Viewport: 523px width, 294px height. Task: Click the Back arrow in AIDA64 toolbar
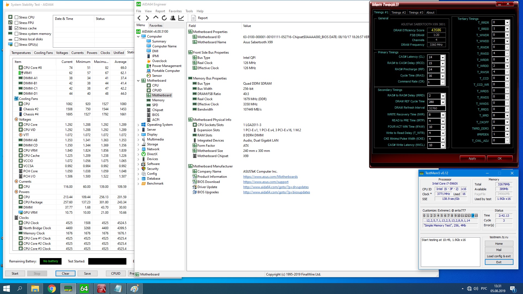(x=139, y=18)
